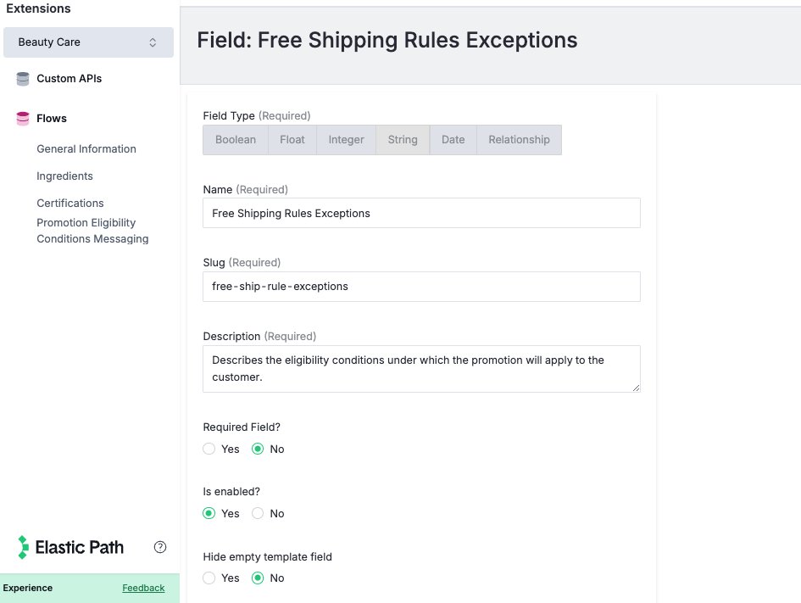Click the Feedback link

click(143, 588)
